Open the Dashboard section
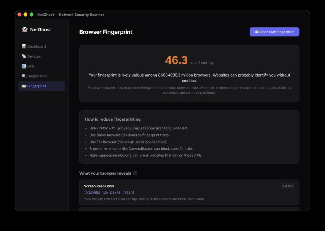 pos(42,46)
